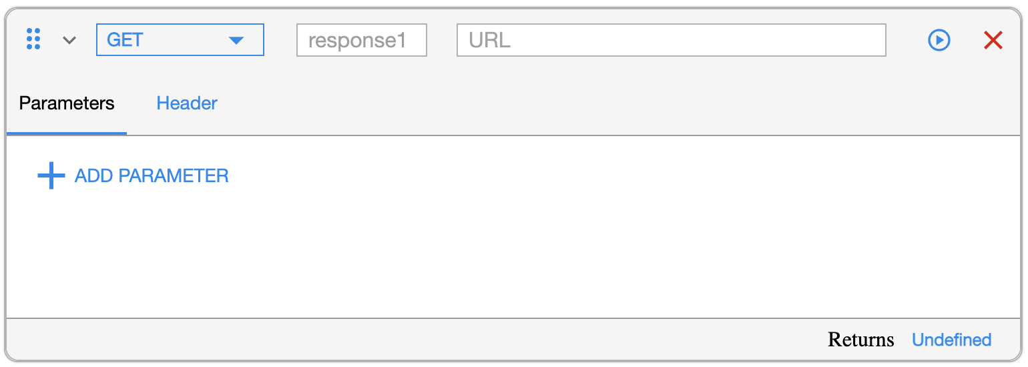Run the request with the play icon
The height and width of the screenshot is (367, 1028).
(939, 40)
